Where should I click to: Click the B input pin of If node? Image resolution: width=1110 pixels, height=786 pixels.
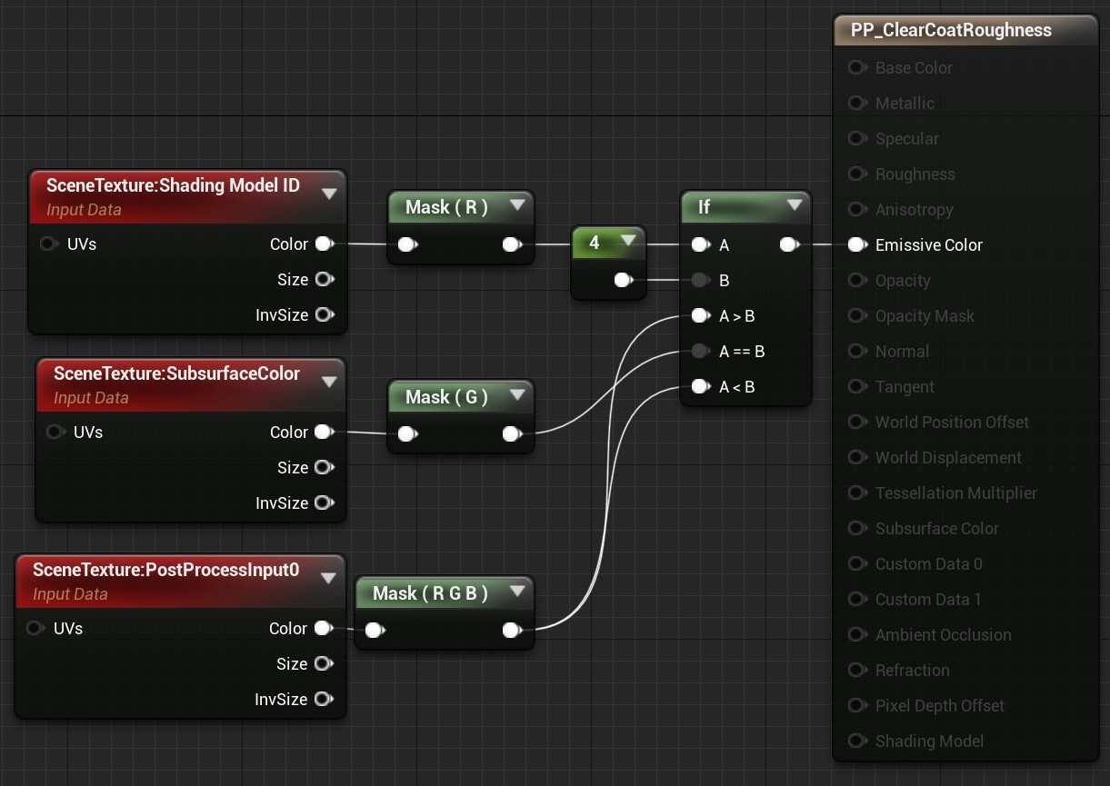700,280
